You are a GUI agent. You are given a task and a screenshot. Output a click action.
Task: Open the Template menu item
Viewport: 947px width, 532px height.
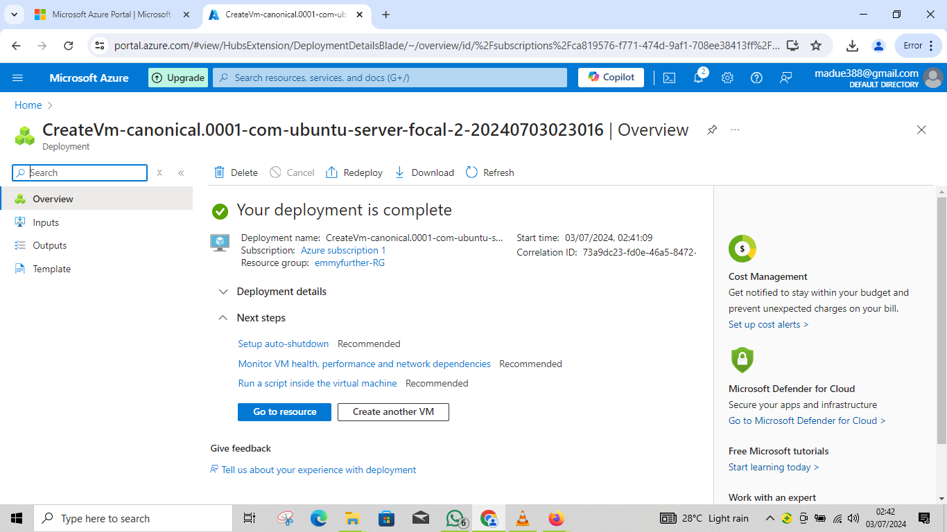point(96,269)
